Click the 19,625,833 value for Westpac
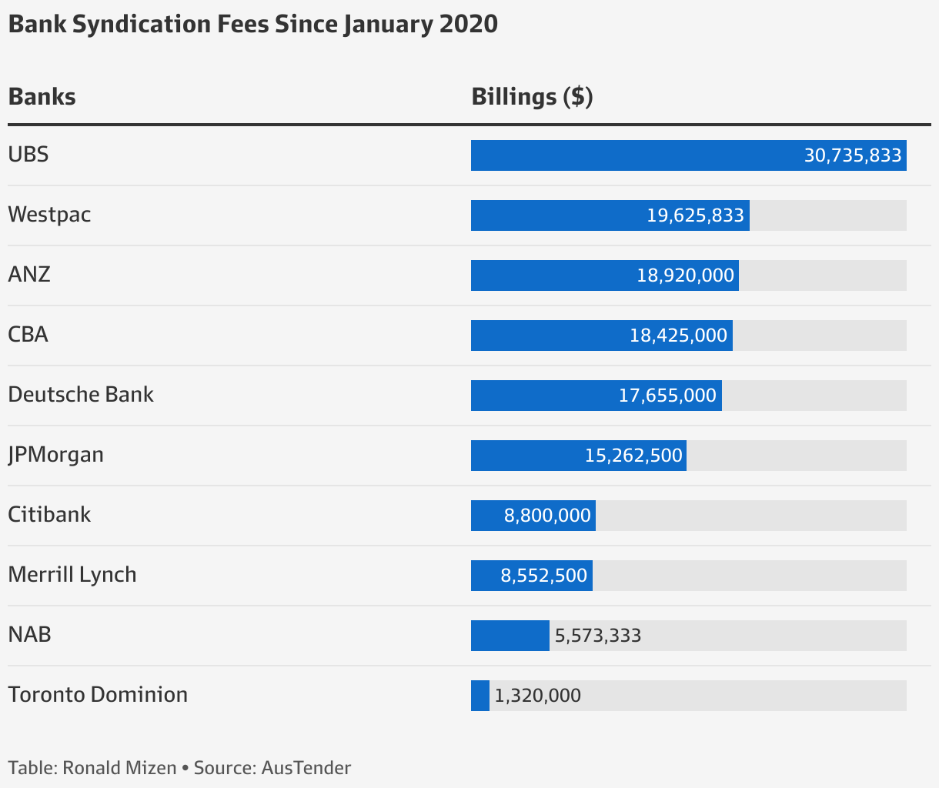Image resolution: width=939 pixels, height=788 pixels. pos(696,215)
